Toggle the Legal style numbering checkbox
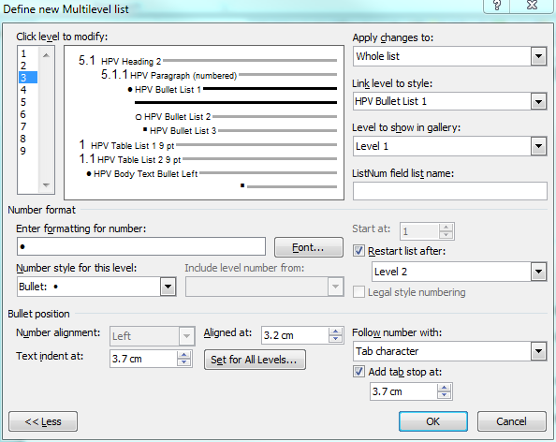The height and width of the screenshot is (442, 556). click(358, 292)
